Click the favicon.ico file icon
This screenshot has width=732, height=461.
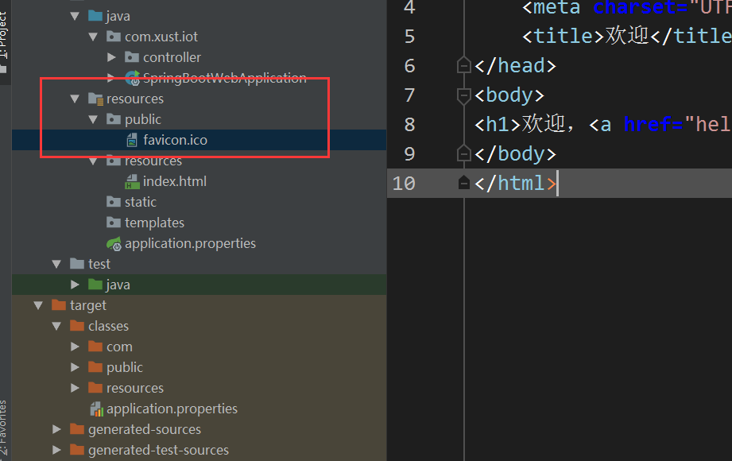pyautogui.click(x=132, y=140)
